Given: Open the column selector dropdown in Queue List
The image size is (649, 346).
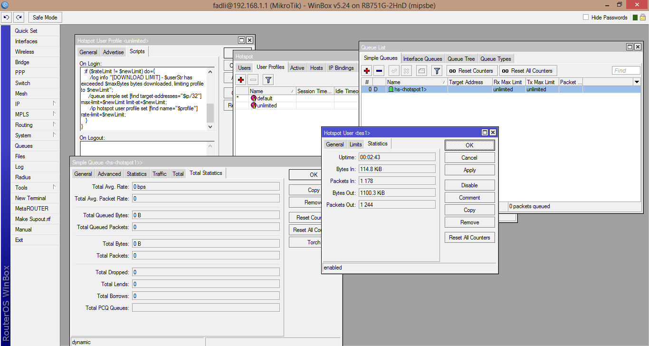Looking at the screenshot, I should tap(637, 82).
